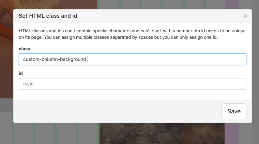Click the pink column strip below Save button

tap(232, 133)
